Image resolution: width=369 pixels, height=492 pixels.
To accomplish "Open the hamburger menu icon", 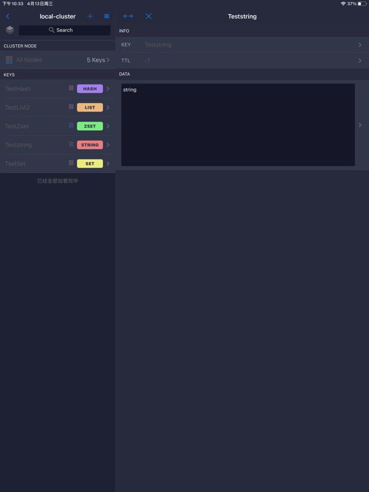I will pos(107,16).
